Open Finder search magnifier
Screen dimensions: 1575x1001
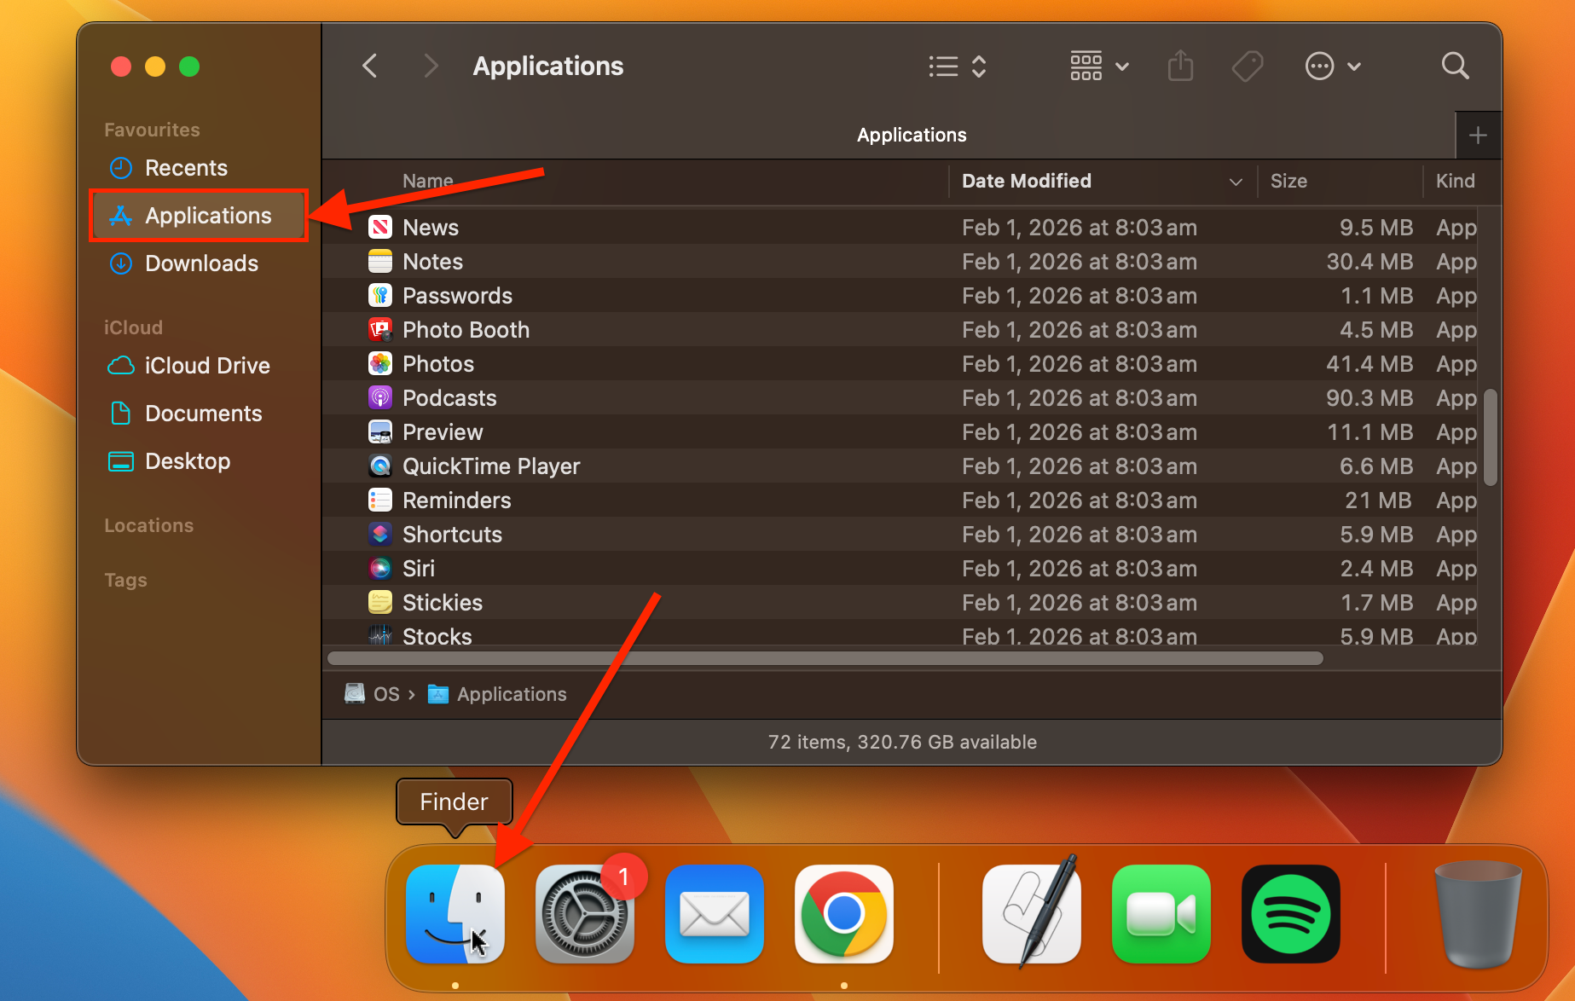(x=1455, y=66)
